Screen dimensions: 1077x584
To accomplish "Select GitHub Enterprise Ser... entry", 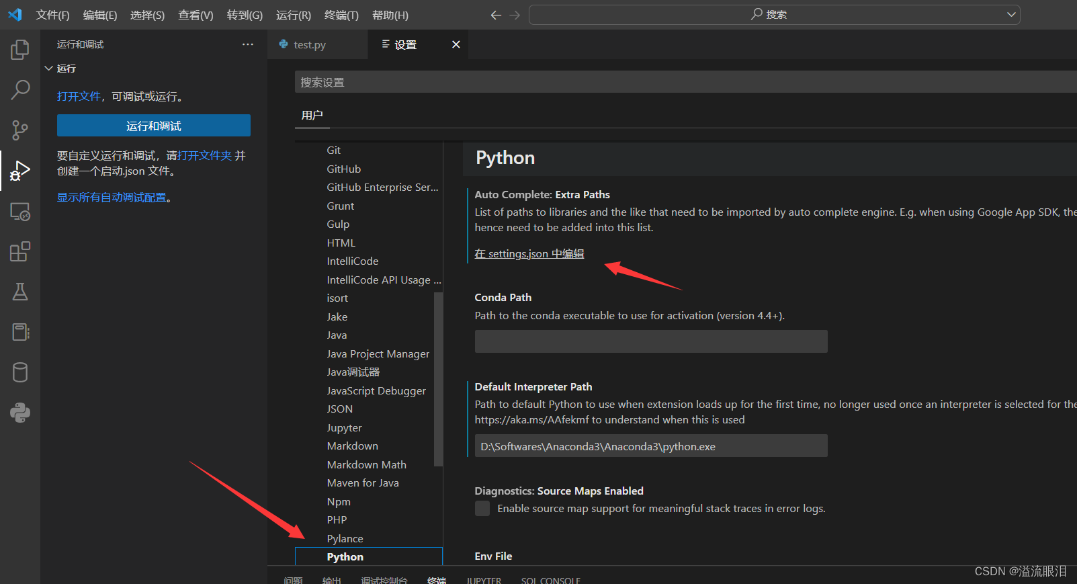I will click(x=382, y=187).
